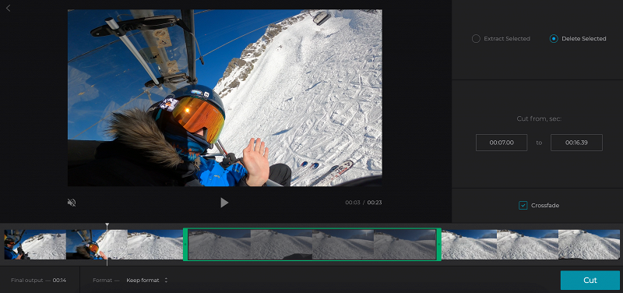Viewport: 623px width, 293px height.
Task: Play the video preview
Action: 224,203
